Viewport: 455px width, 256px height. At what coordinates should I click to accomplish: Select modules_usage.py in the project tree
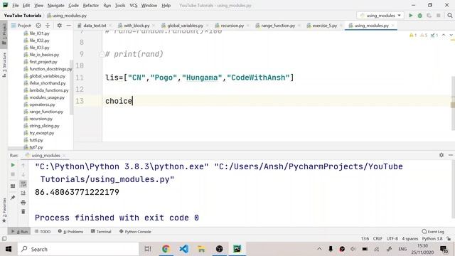[x=47, y=97]
